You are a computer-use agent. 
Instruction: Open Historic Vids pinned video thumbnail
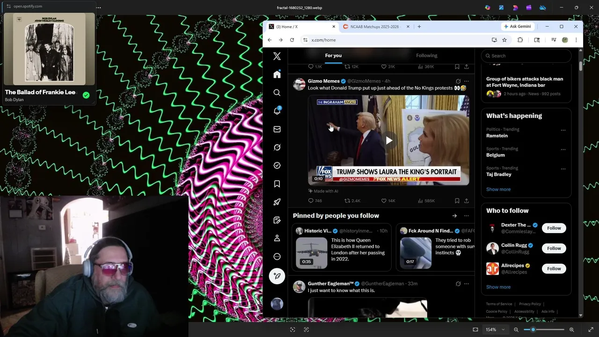click(312, 253)
